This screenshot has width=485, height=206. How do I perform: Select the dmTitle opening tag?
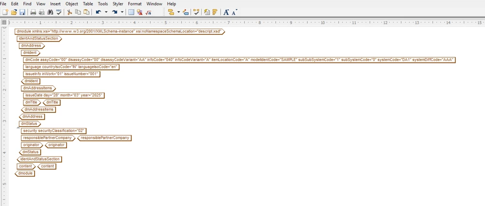point(32,103)
